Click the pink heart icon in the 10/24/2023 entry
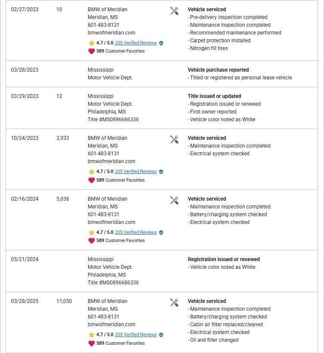This screenshot has width=324, height=353. pos(91,180)
